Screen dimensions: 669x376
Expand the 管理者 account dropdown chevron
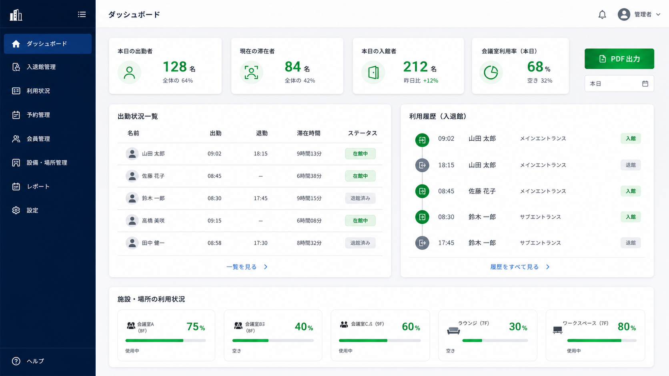658,14
